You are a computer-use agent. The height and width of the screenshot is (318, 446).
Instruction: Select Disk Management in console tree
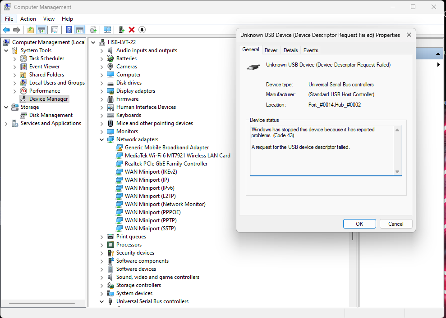tap(51, 115)
